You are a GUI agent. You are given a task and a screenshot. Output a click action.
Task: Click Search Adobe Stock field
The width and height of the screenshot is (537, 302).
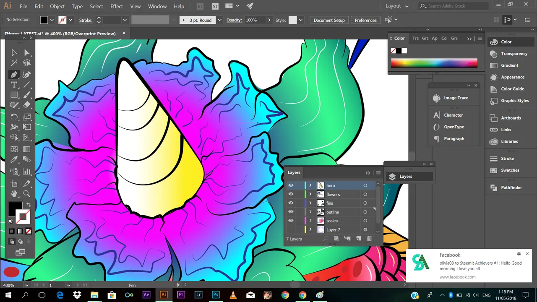coord(454,6)
